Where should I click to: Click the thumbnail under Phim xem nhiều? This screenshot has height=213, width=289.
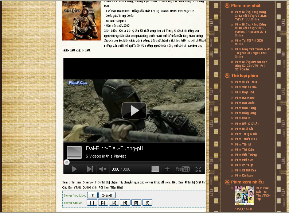tap(244, 195)
